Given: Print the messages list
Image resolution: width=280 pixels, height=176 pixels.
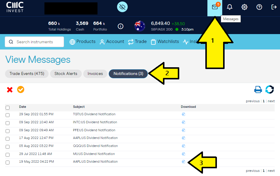Looking at the screenshot, I should pos(258,89).
